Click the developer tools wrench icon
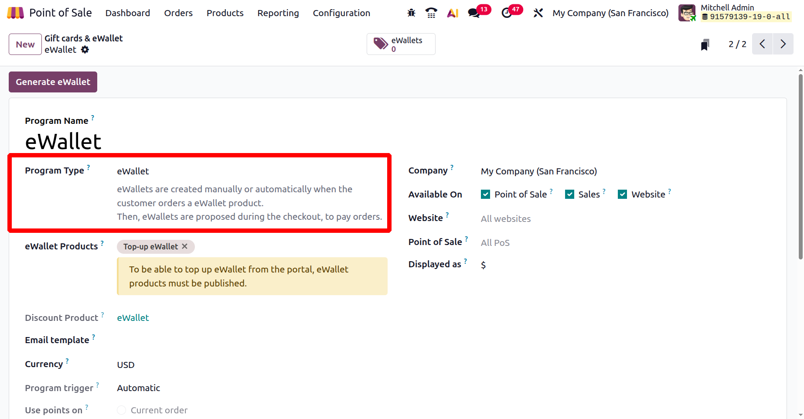Image resolution: width=804 pixels, height=419 pixels. click(538, 13)
